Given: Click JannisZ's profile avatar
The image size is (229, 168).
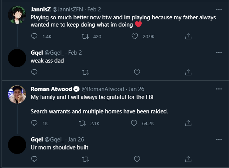Looking at the screenshot, I should coord(17,15).
